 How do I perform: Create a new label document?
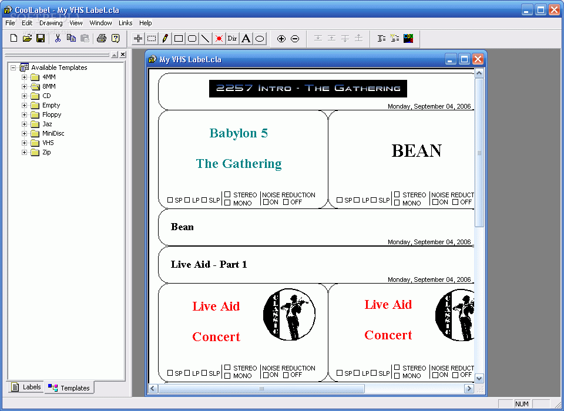click(x=14, y=38)
